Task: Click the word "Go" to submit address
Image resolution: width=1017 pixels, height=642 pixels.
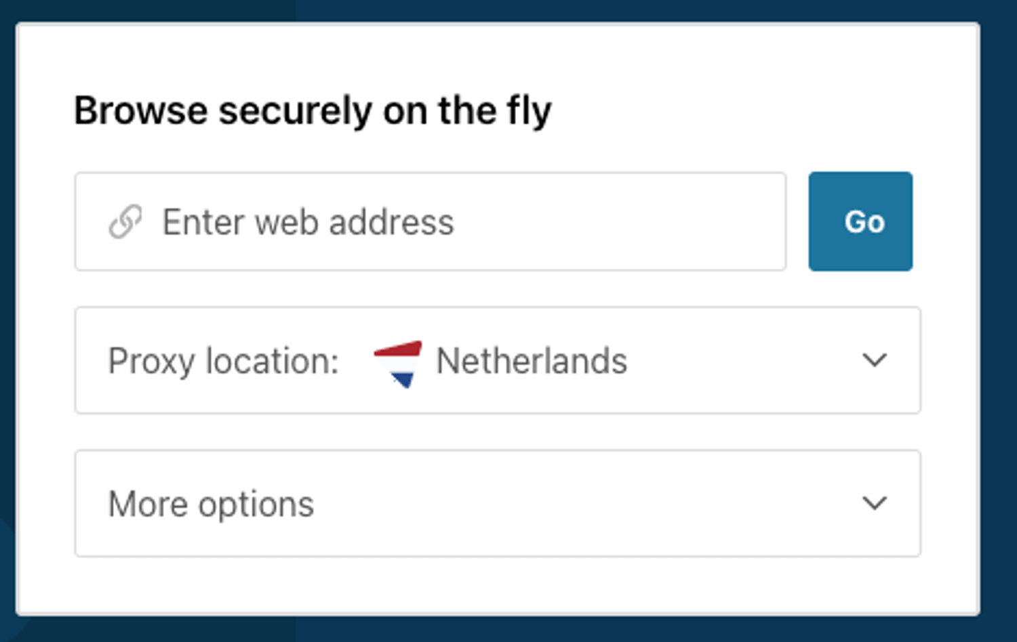Action: tap(864, 222)
